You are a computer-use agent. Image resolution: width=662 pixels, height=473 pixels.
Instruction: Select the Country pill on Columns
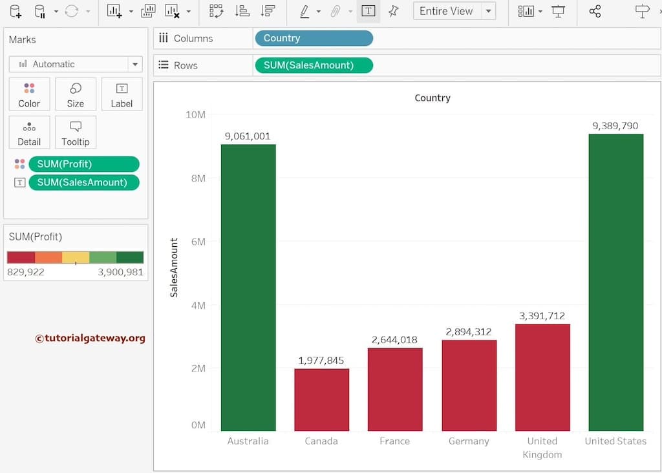(314, 38)
